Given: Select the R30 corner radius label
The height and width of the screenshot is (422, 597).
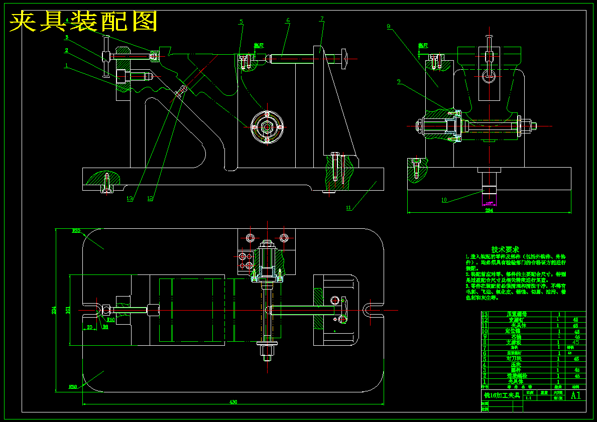Looking at the screenshot, I should tap(76, 231).
